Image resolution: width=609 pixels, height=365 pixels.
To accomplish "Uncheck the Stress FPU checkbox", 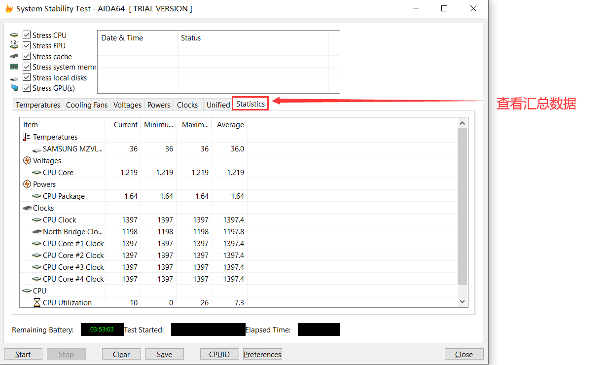I will click(x=27, y=45).
